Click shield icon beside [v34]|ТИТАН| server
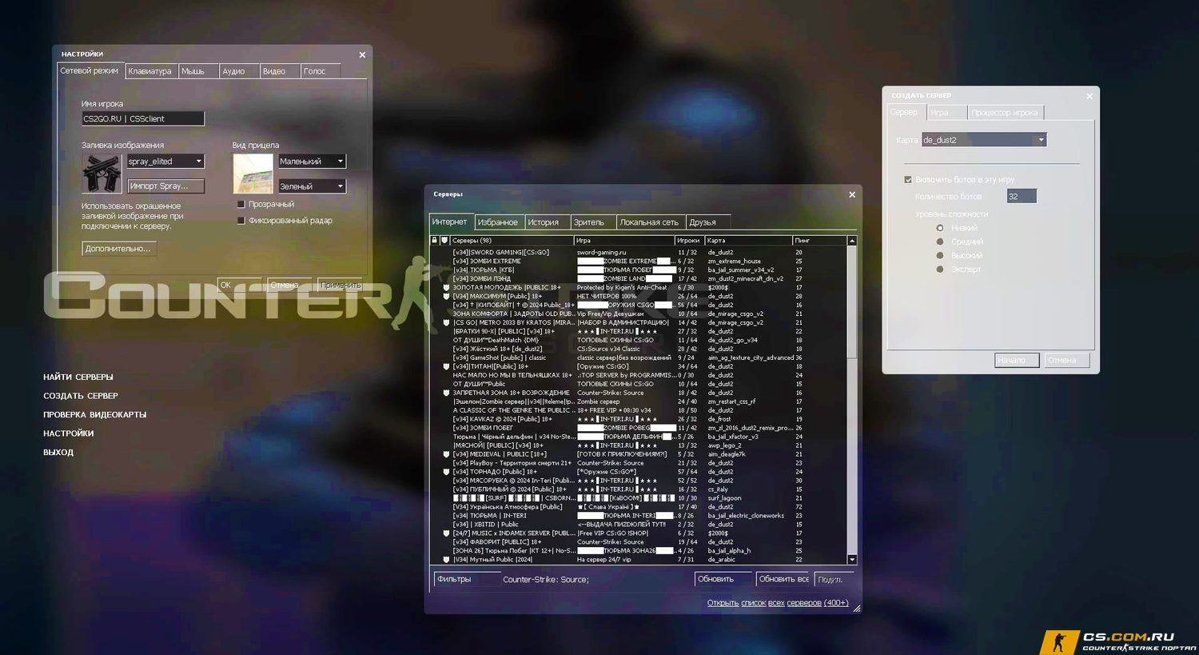 tap(446, 366)
